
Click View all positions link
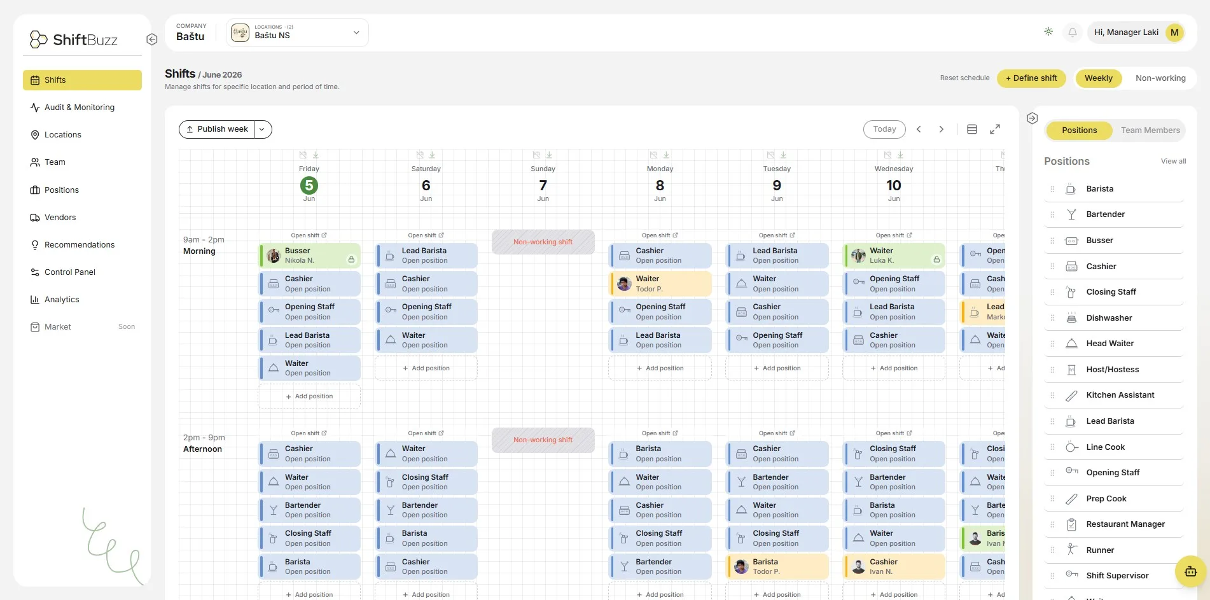[1173, 162]
